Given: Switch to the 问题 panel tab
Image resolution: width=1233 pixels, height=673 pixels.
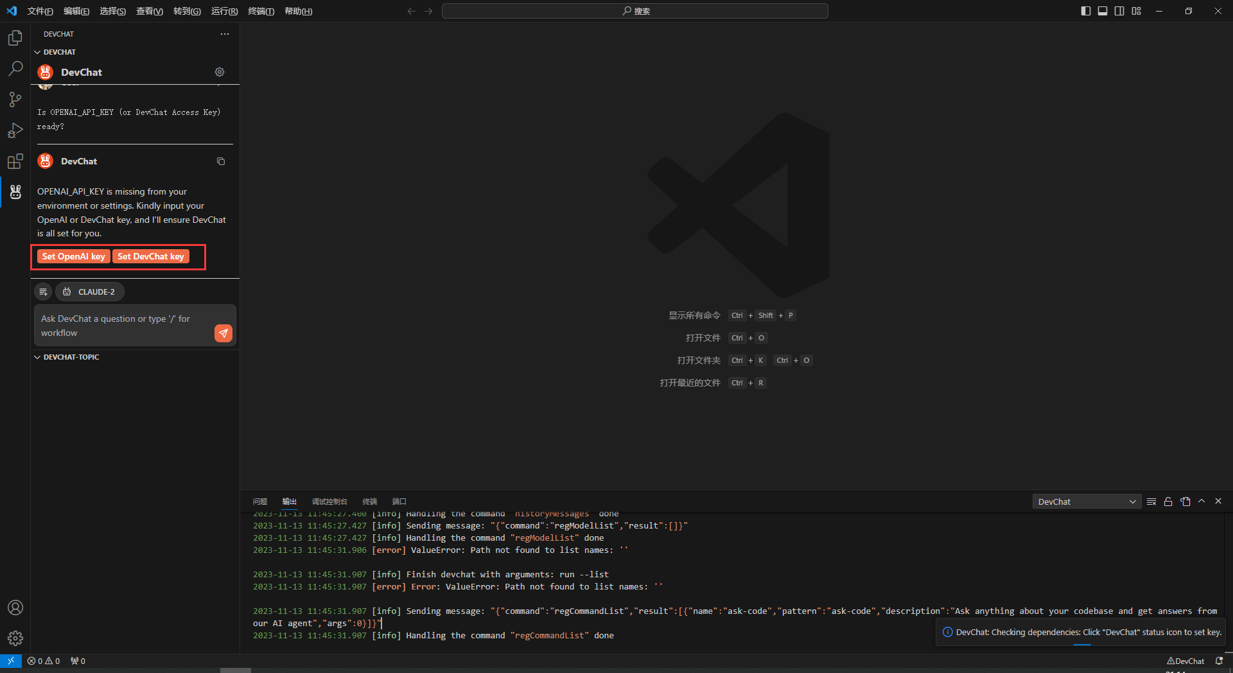Looking at the screenshot, I should point(260,502).
